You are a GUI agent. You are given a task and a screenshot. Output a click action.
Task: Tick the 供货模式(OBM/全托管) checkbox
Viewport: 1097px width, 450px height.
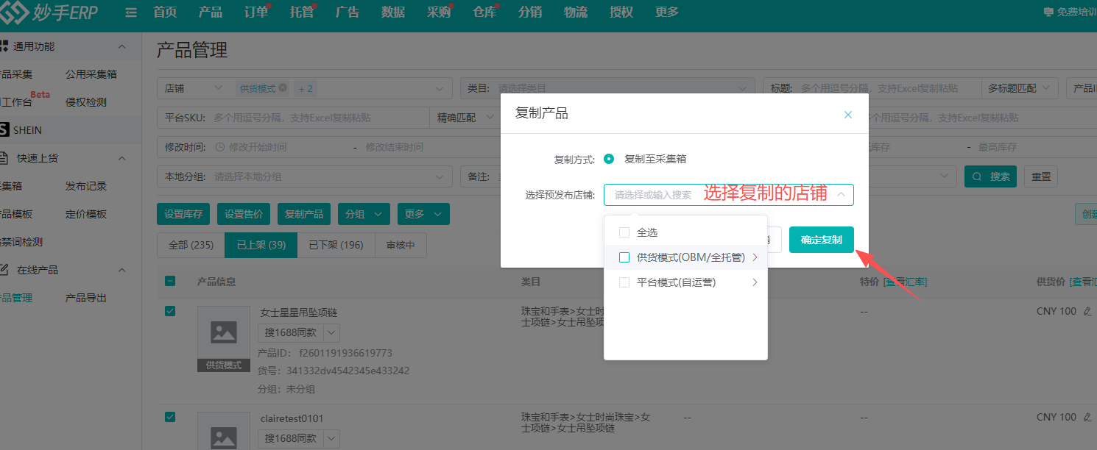tap(624, 257)
